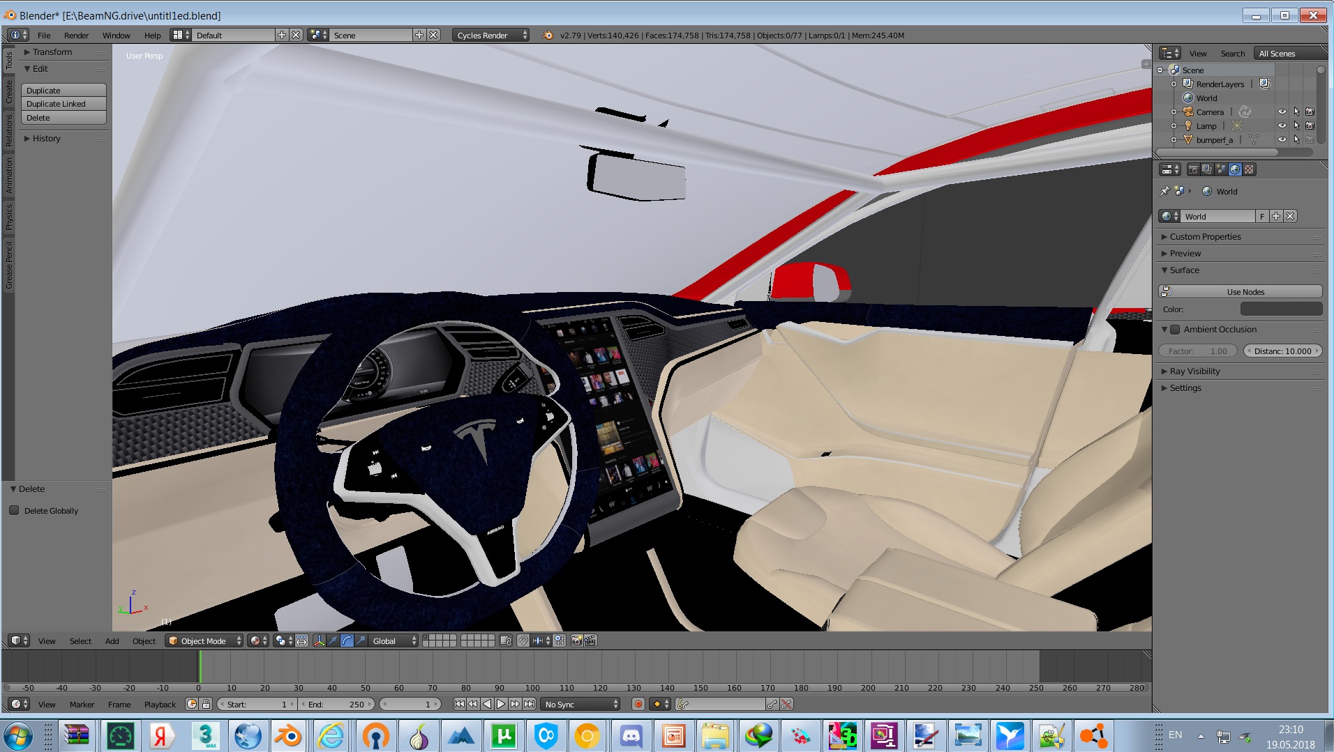This screenshot has height=752, width=1334.
Task: Open the Render menu
Action: click(76, 35)
